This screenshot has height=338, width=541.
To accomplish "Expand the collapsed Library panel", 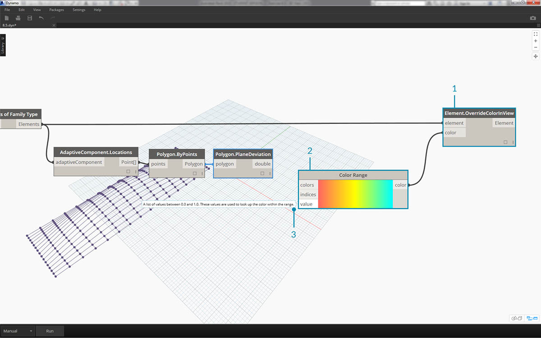I will [3, 45].
